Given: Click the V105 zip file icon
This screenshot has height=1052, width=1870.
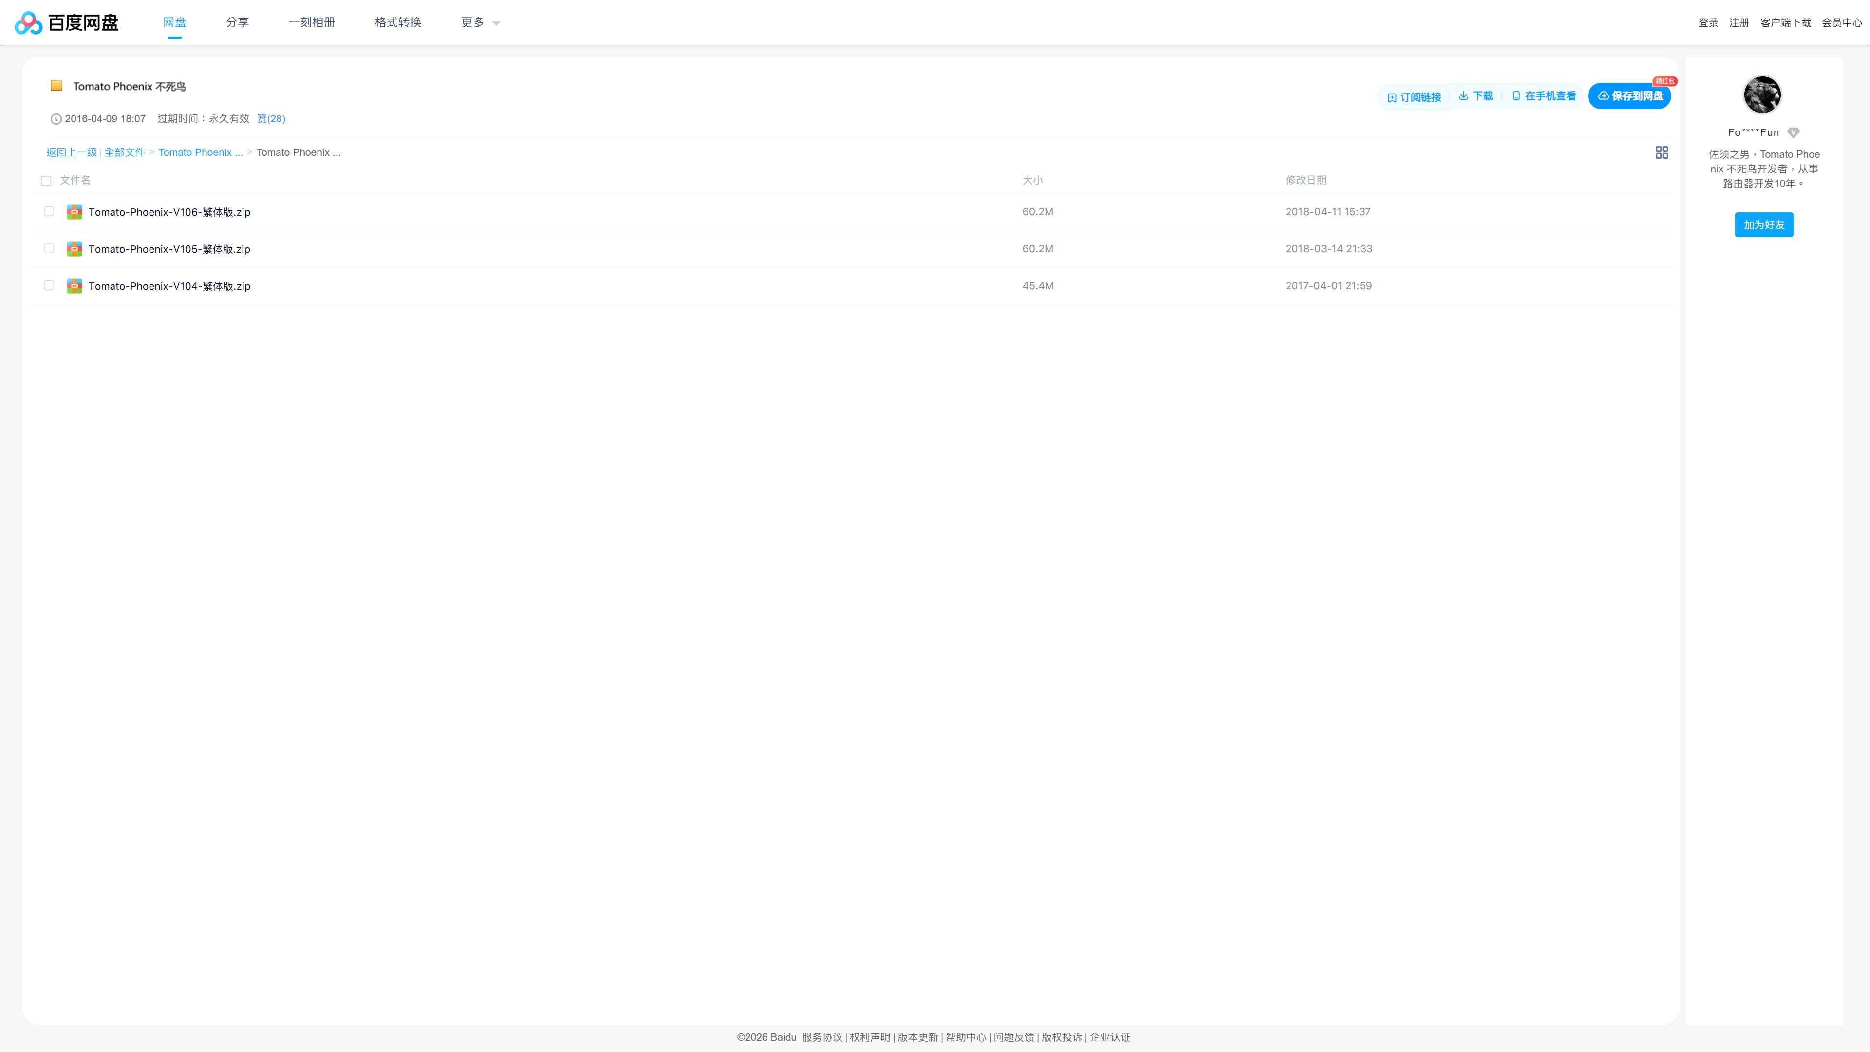Looking at the screenshot, I should tap(74, 249).
